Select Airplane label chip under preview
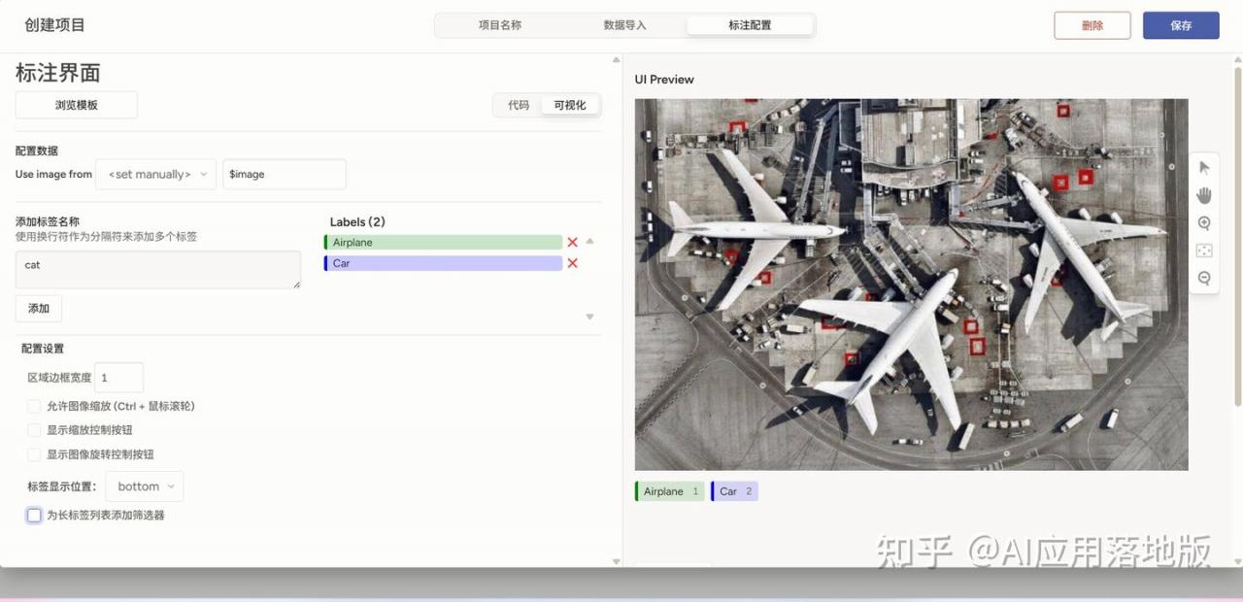Screen dimensions: 1243x602 (x=670, y=491)
